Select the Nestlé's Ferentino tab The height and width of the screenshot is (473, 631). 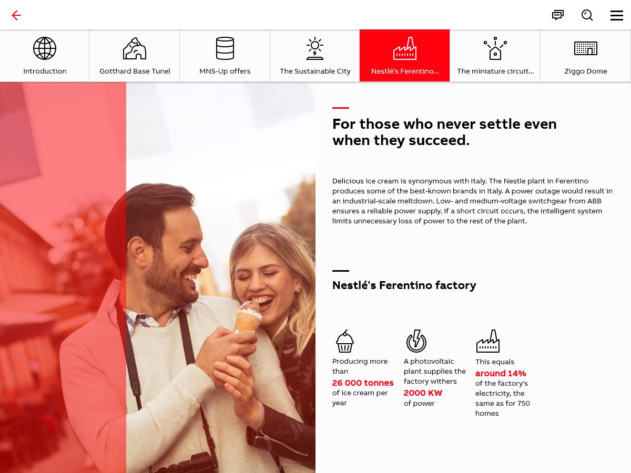click(x=405, y=56)
